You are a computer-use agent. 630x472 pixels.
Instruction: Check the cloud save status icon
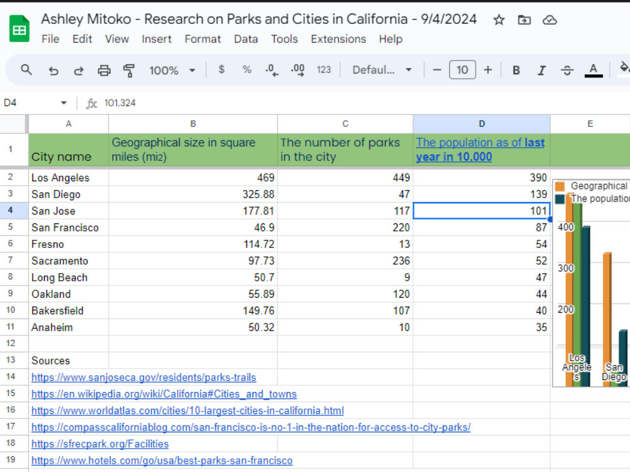[549, 20]
